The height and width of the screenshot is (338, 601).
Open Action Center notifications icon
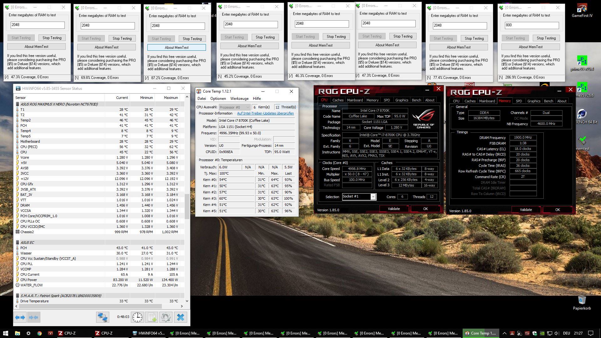tap(591, 333)
